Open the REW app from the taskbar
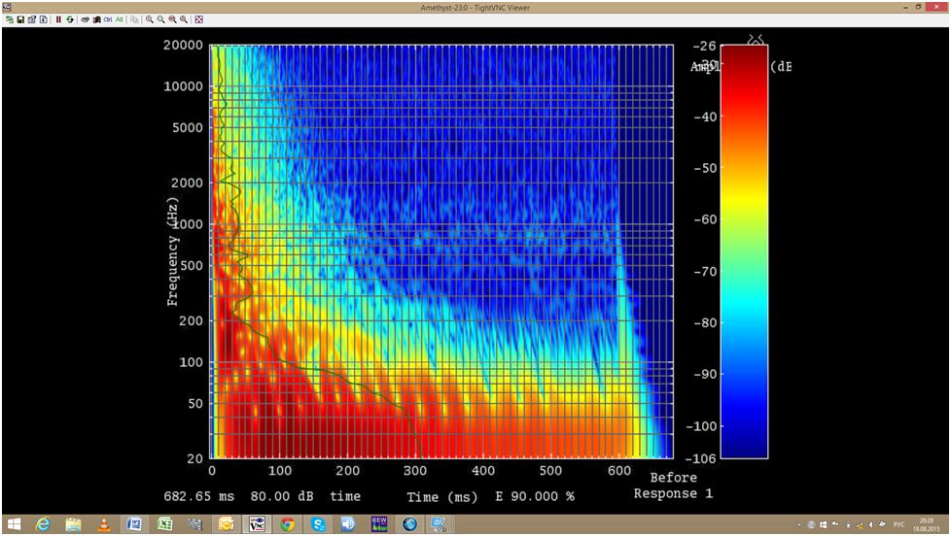Image resolution: width=951 pixels, height=536 pixels. (x=379, y=524)
